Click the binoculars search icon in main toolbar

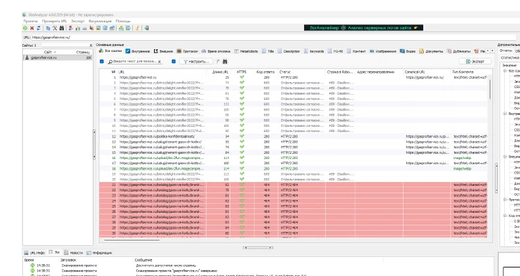tap(62, 28)
